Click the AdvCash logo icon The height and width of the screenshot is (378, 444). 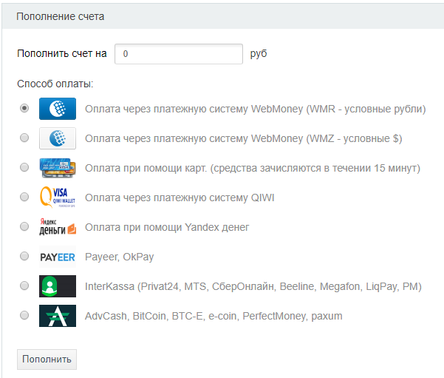pyautogui.click(x=58, y=316)
